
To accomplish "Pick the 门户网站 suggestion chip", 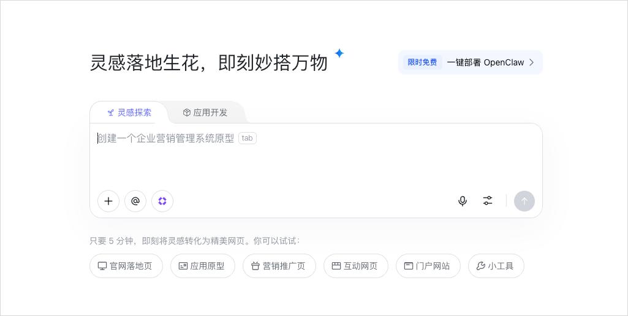I will (x=428, y=266).
